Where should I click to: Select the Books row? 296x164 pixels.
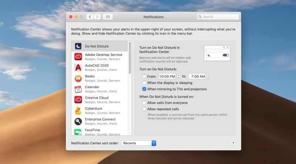(100, 78)
